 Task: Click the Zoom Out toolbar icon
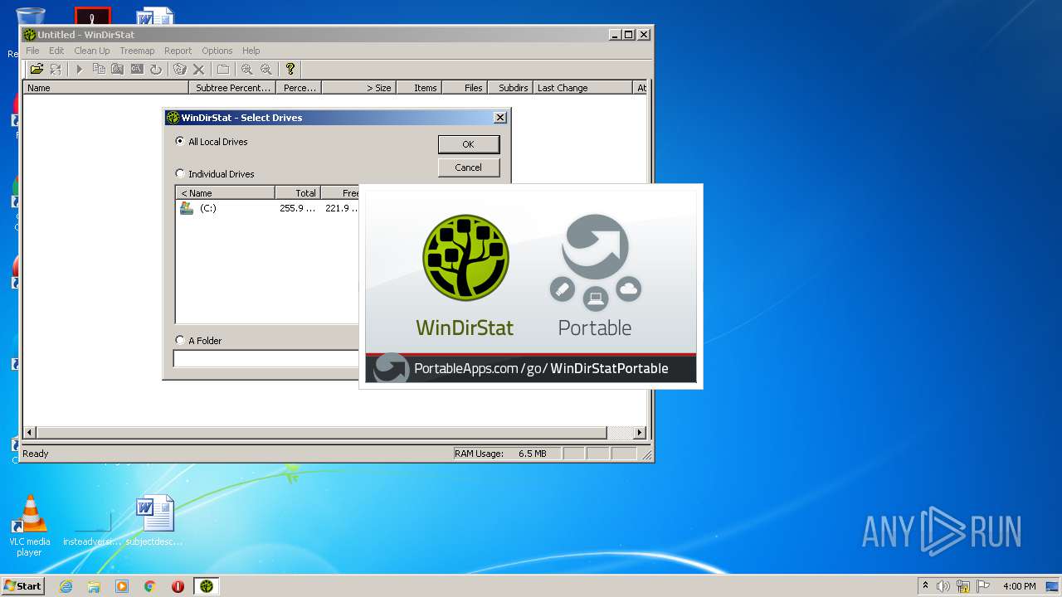[x=265, y=69]
